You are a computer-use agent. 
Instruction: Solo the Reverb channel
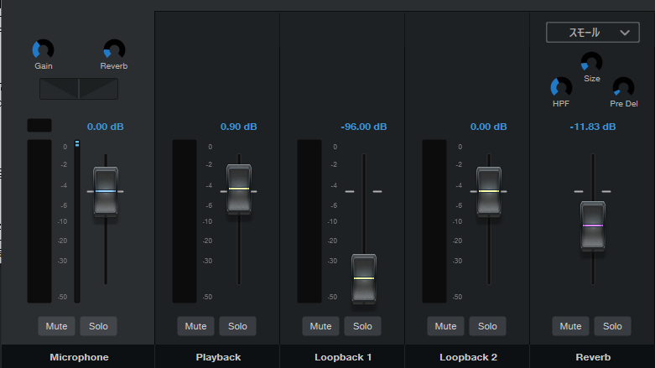(x=612, y=326)
